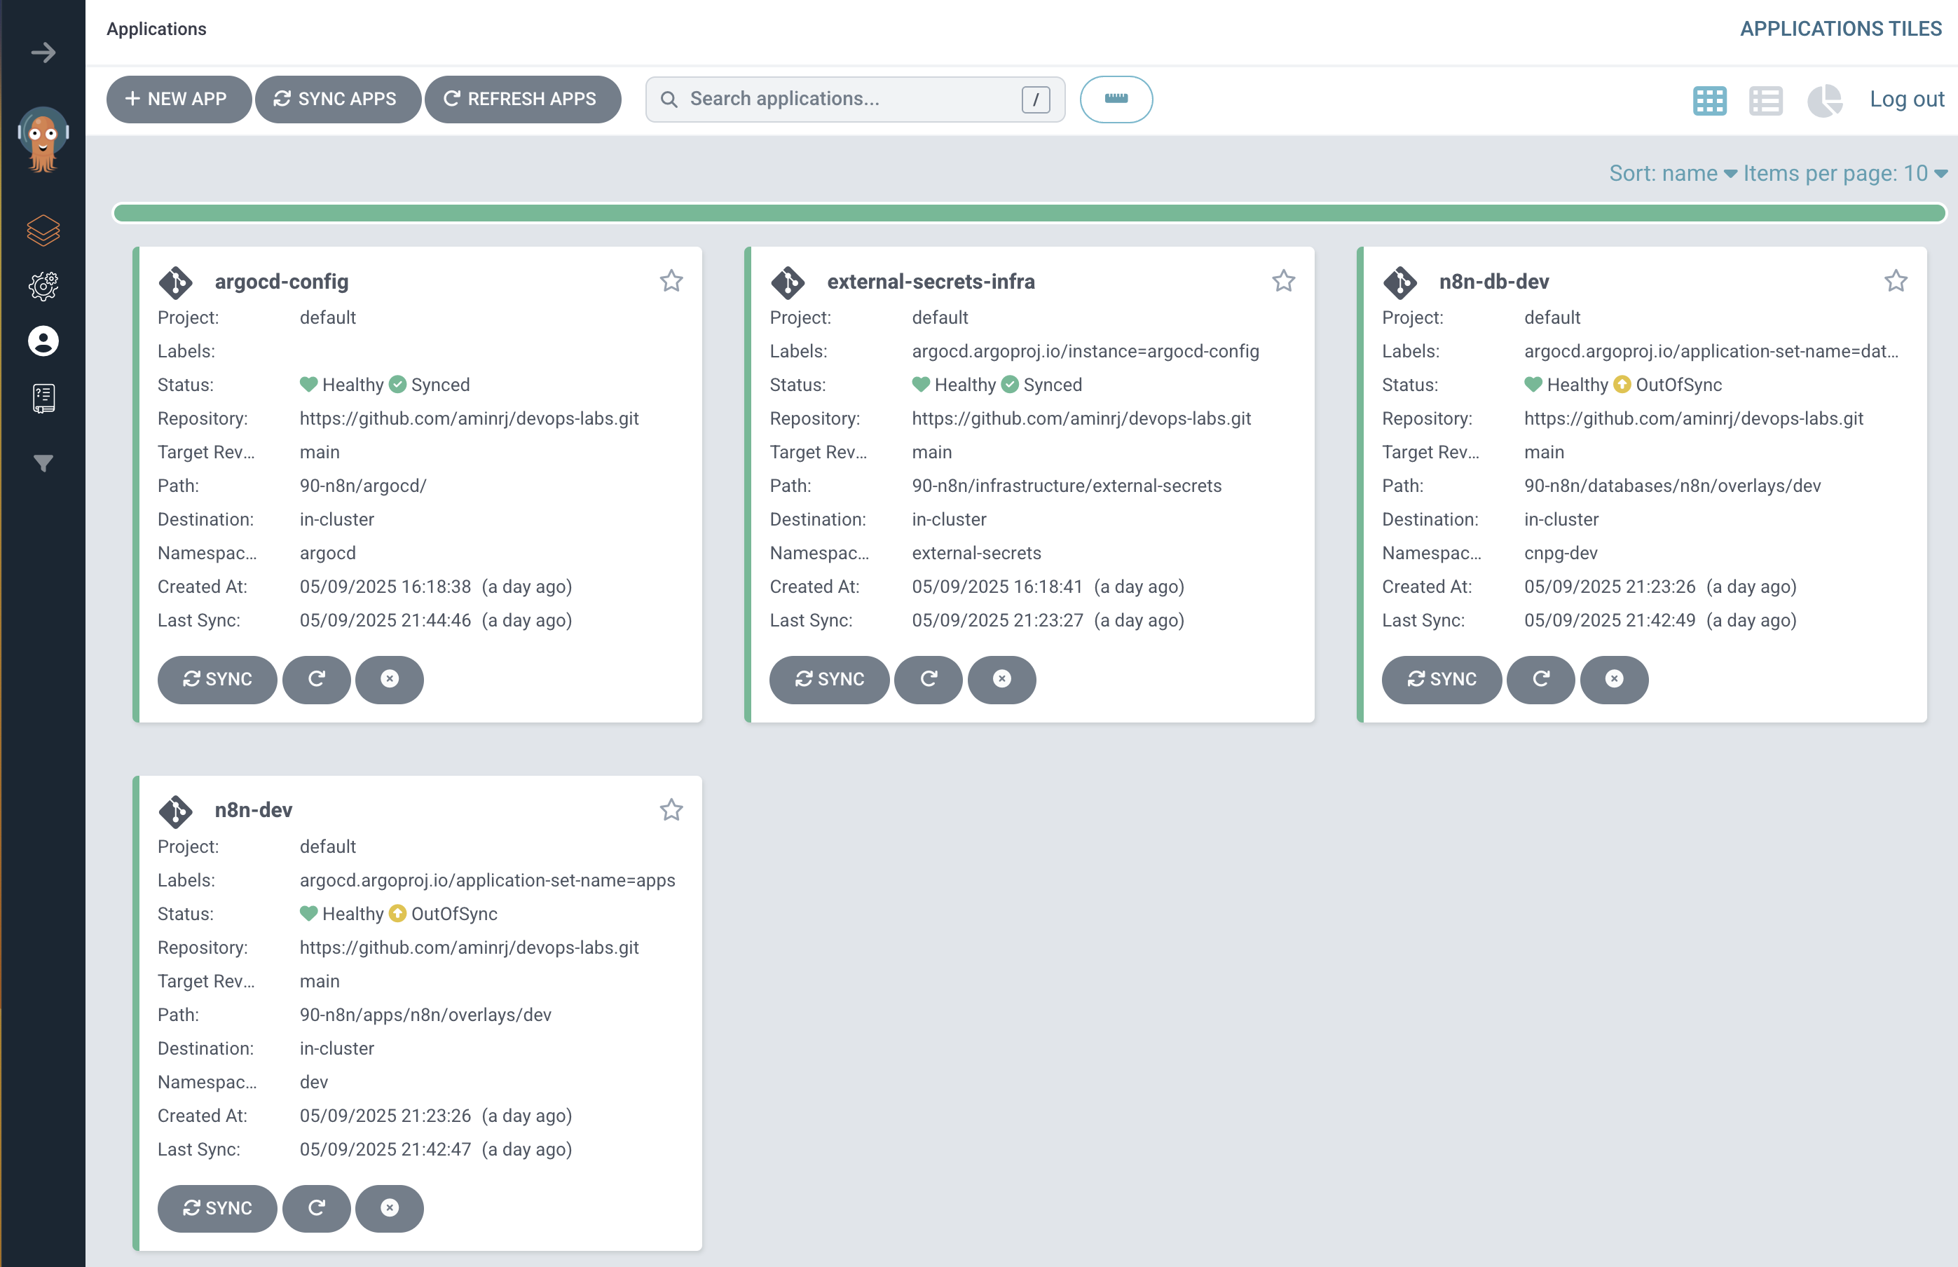Click label argocd.argoproj.io/instance=argocd-config
Screen dimensions: 1958x1267
1085,350
